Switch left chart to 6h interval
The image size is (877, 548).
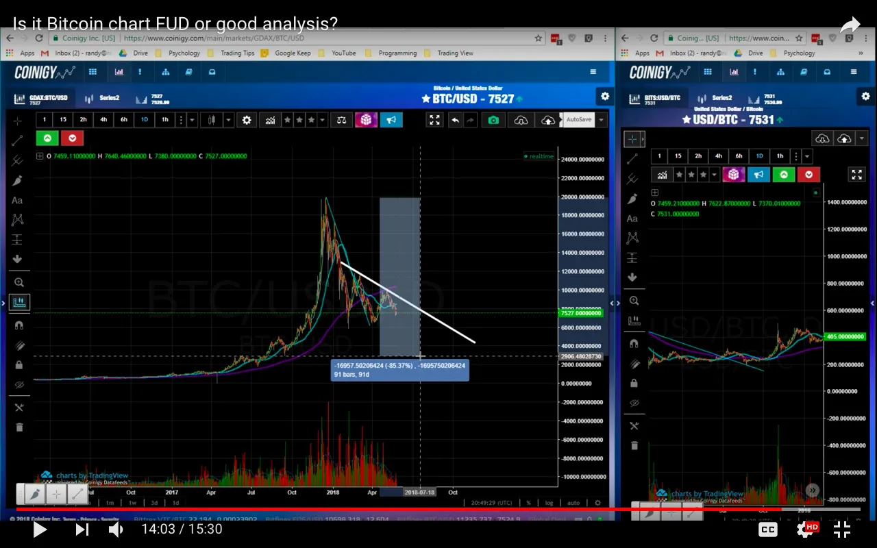124,120
